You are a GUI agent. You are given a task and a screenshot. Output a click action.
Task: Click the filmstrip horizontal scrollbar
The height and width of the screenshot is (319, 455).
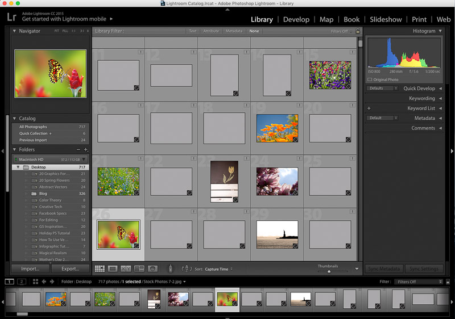[22, 314]
